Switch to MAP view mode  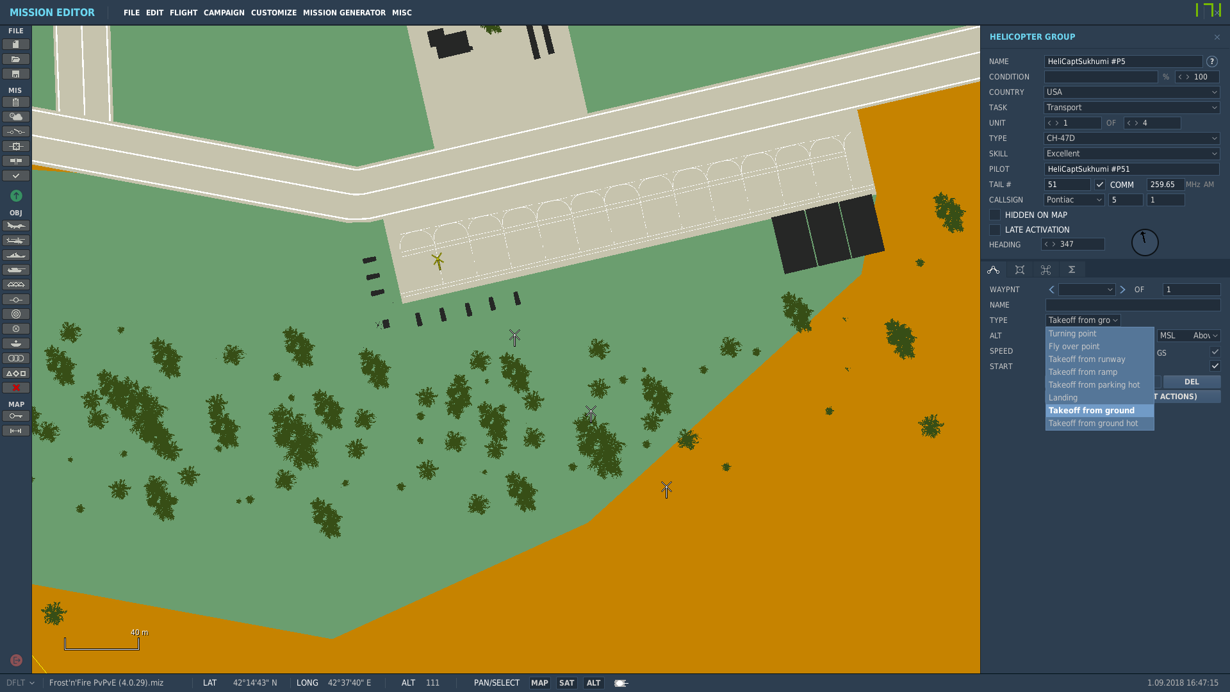539,683
